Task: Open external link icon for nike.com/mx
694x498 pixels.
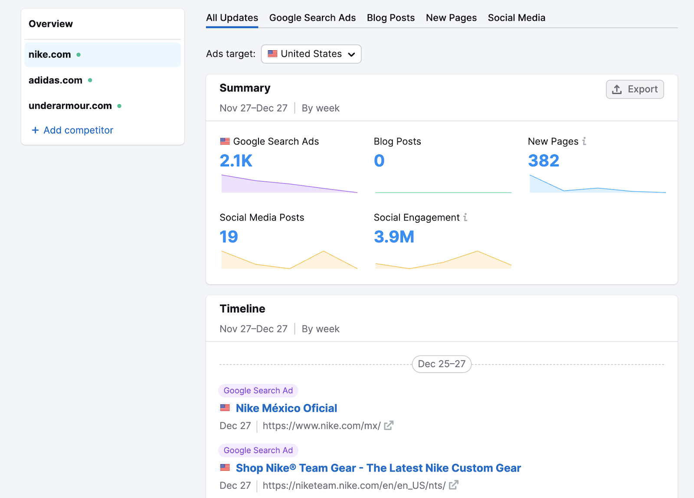Action: (389, 426)
